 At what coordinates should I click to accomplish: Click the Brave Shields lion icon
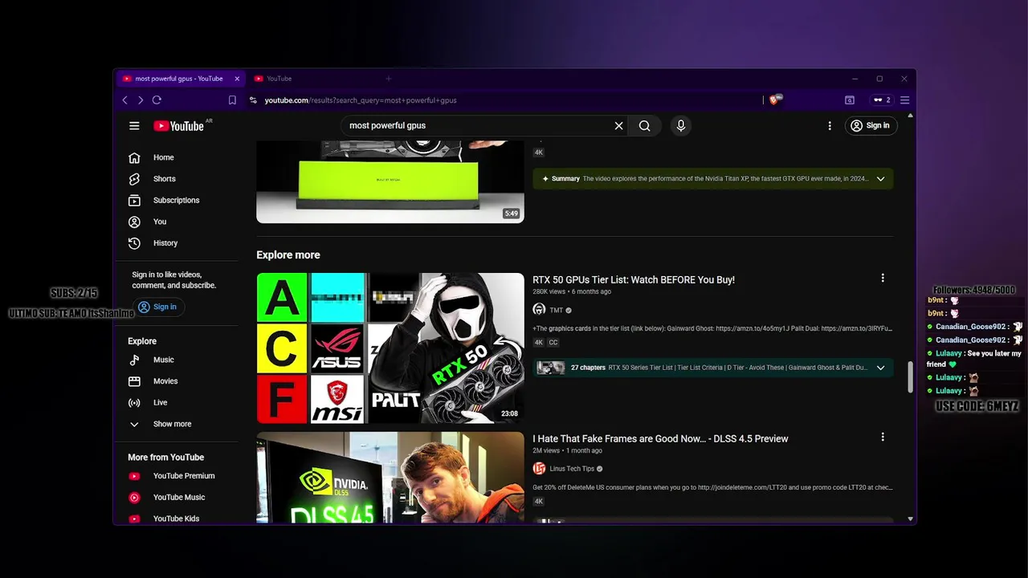pos(775,100)
